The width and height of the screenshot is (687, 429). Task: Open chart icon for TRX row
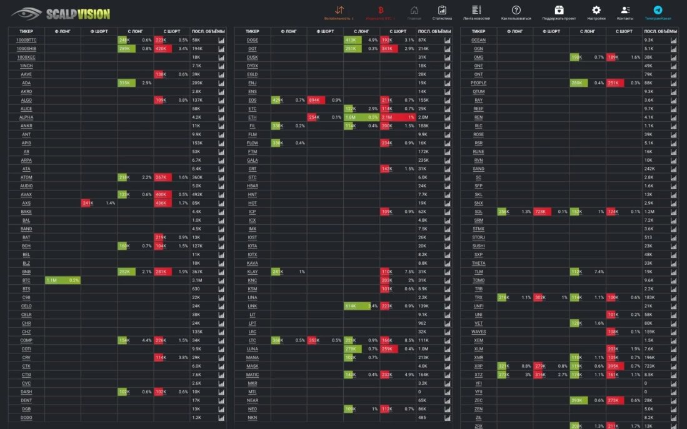[673, 298]
